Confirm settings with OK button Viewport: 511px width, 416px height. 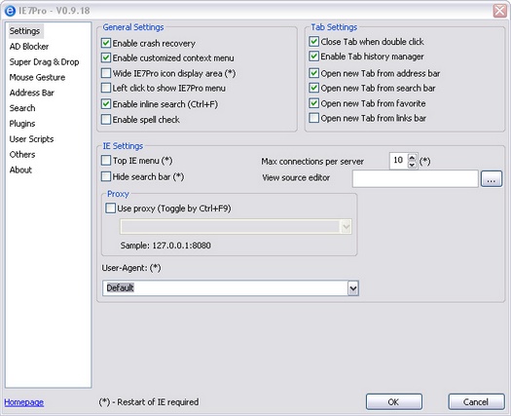[394, 402]
